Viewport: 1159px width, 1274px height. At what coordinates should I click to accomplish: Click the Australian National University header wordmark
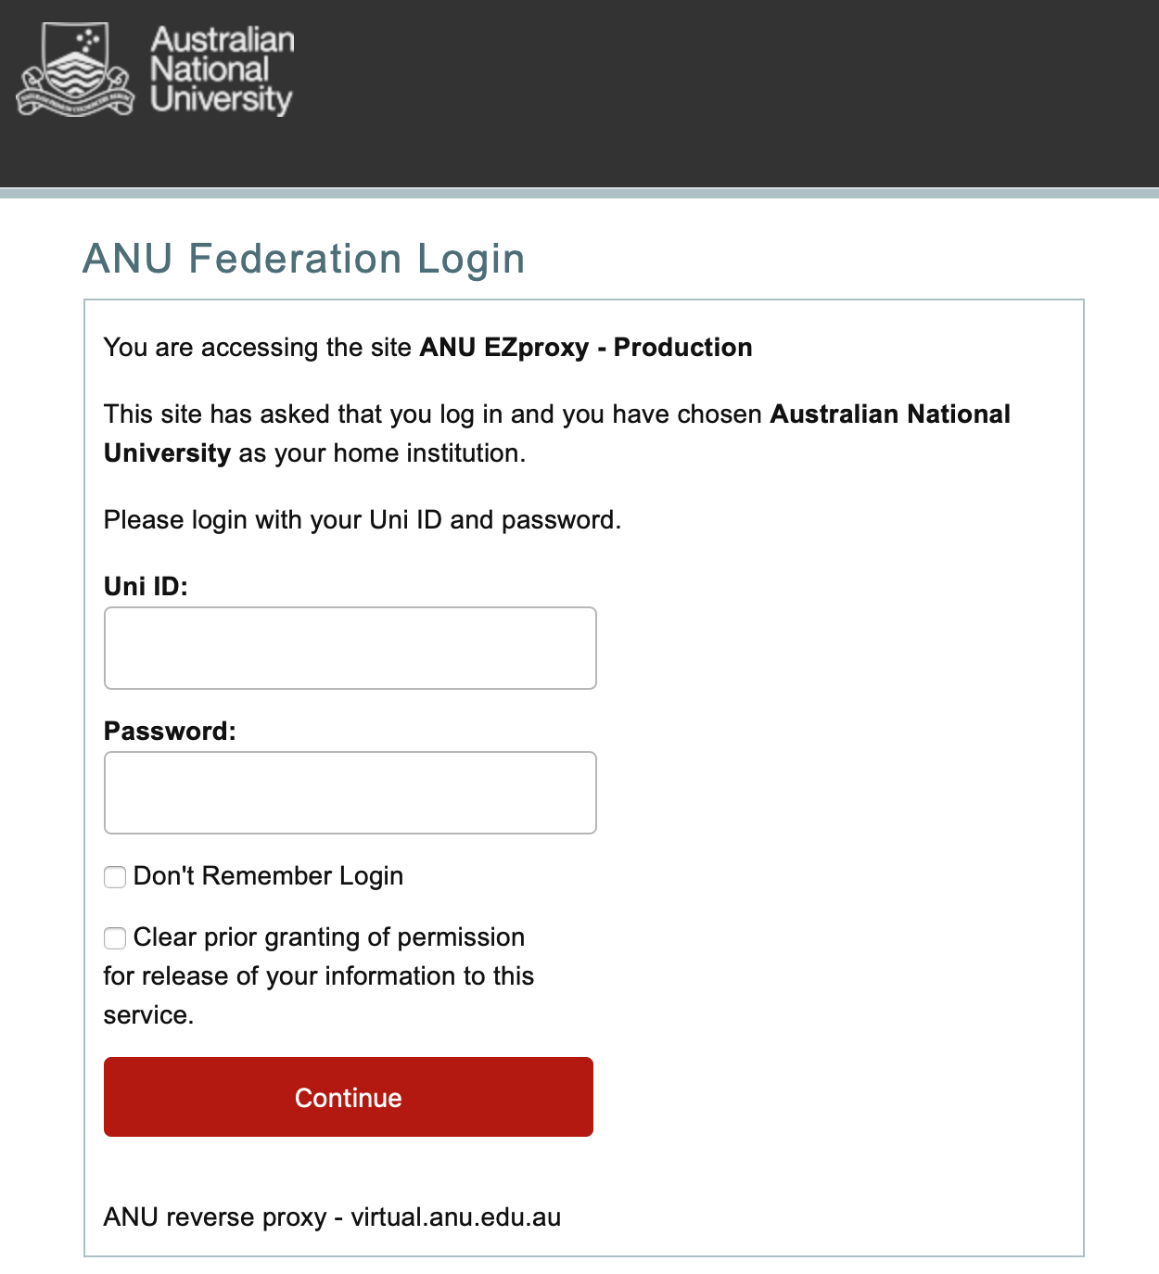click(222, 70)
